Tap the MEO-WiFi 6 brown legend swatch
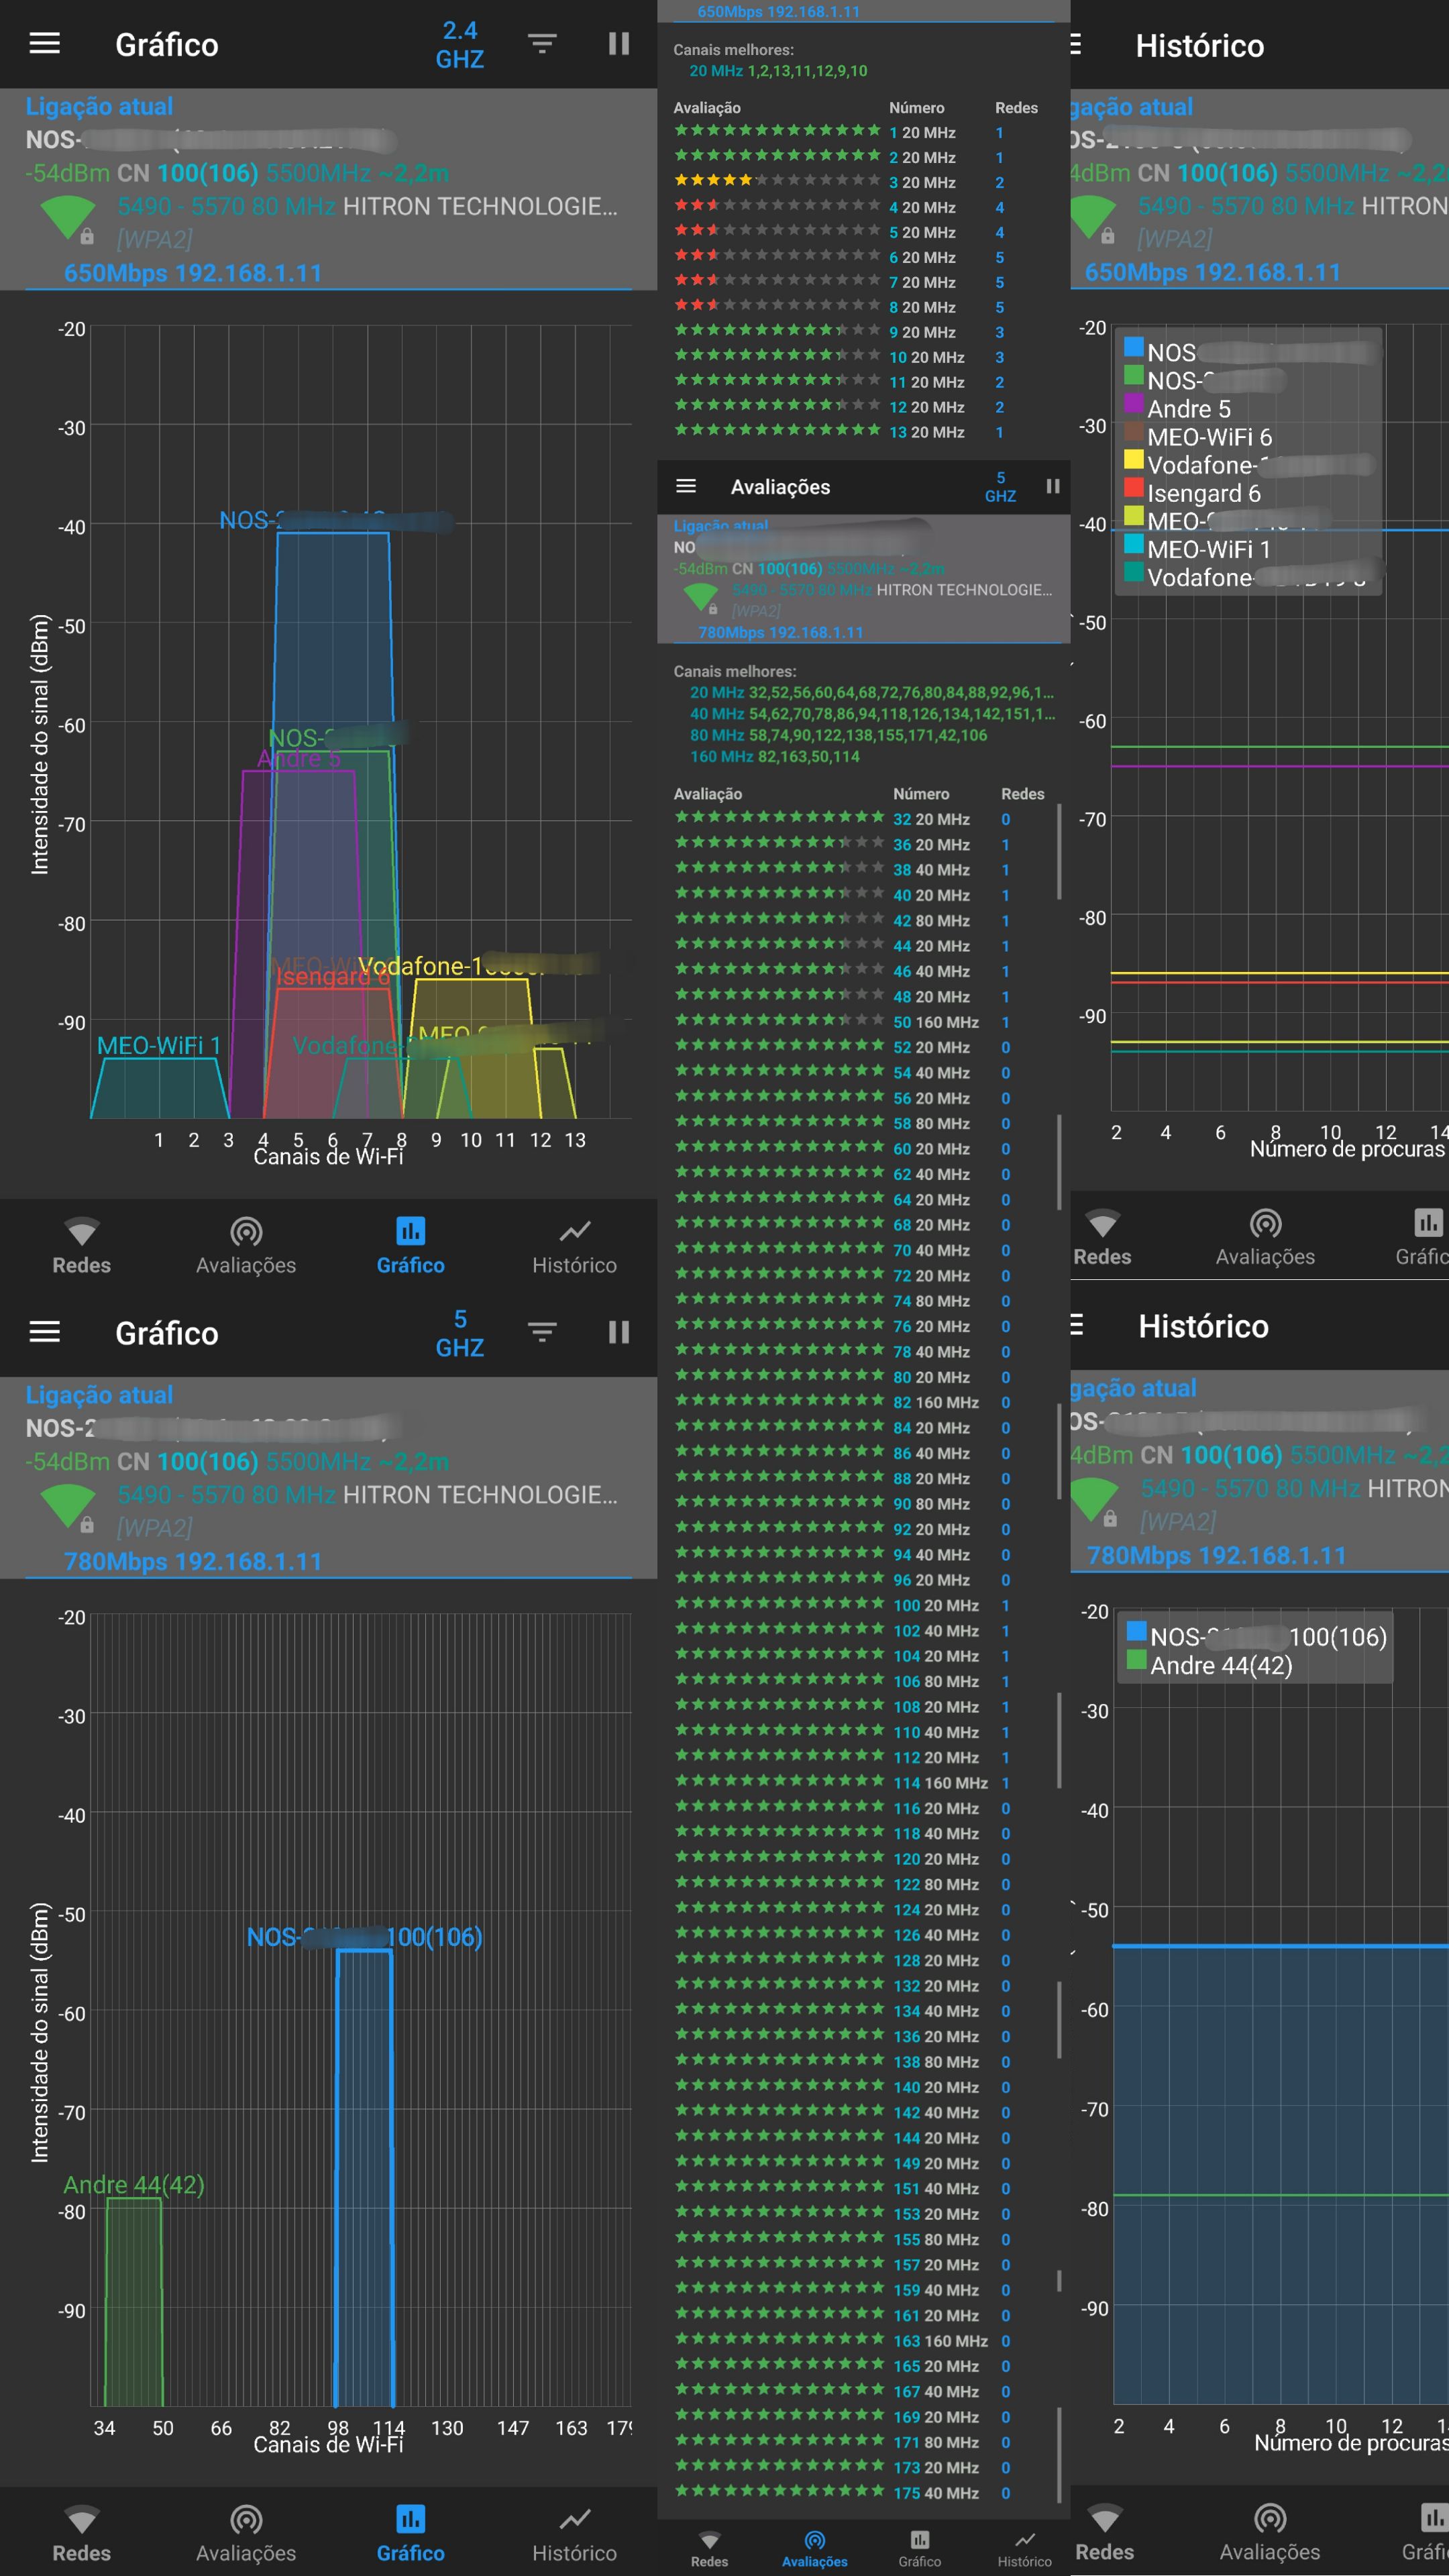 [1134, 431]
